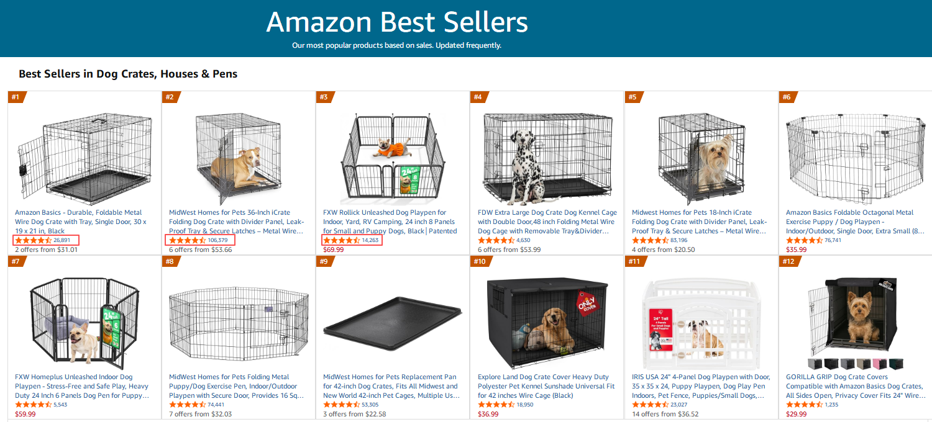The height and width of the screenshot is (422, 932).
Task: Open the 26,891 reviews count link
Action: tap(62, 240)
